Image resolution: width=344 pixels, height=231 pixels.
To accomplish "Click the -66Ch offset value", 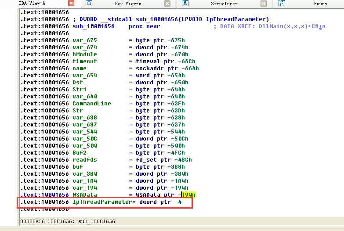I will tap(186, 61).
